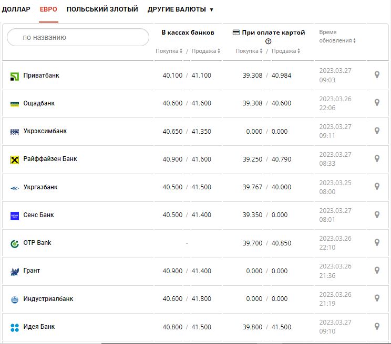Click the map pin icon for Приватбанк

(377, 75)
